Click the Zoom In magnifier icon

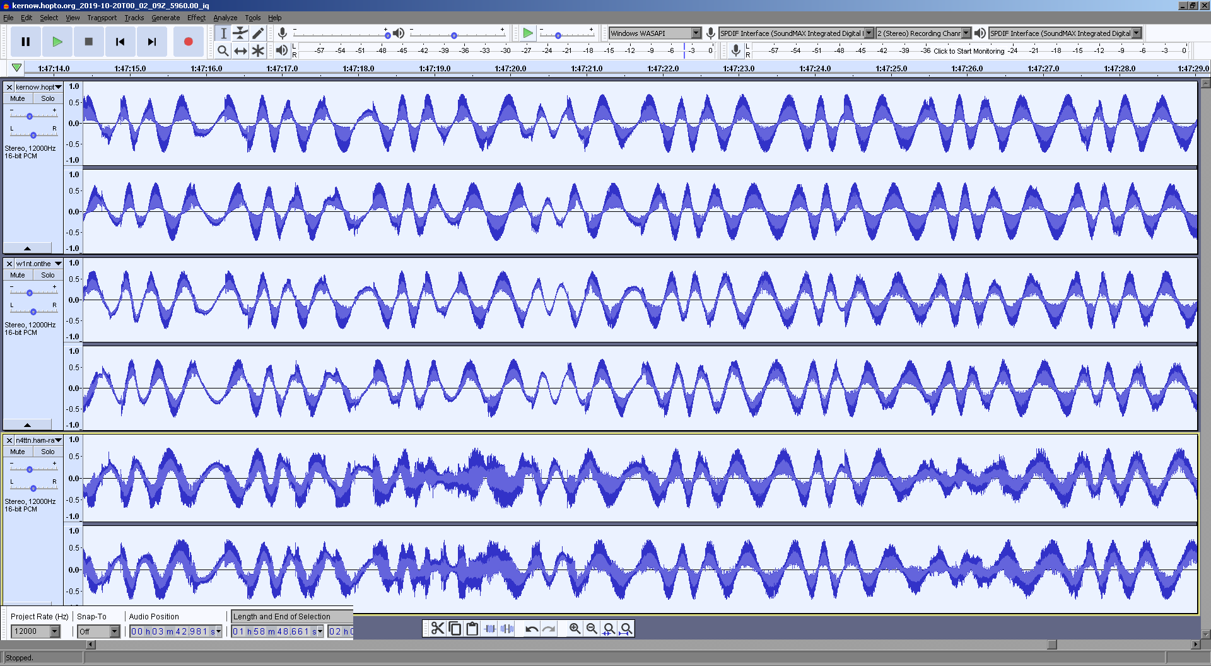click(x=575, y=629)
